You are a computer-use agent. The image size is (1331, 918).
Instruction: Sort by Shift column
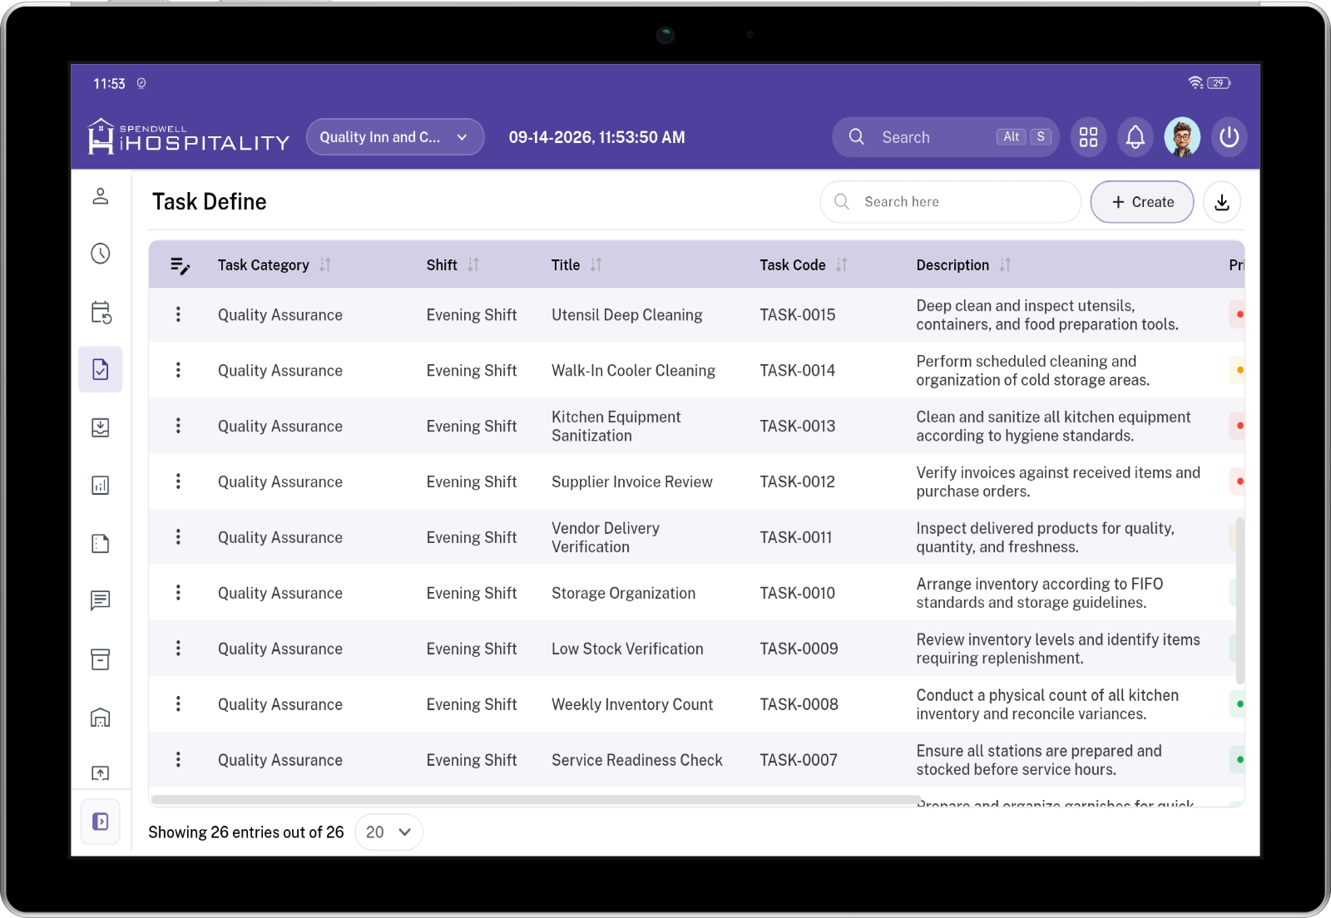click(x=473, y=264)
